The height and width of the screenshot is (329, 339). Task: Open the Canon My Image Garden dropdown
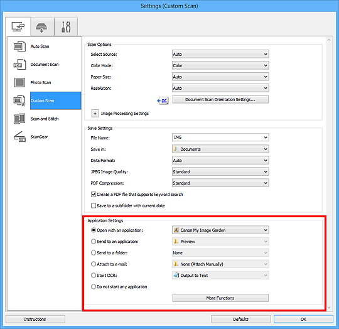[220, 230]
